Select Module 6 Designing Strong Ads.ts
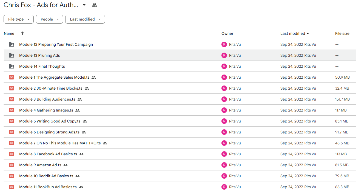 (x=49, y=132)
